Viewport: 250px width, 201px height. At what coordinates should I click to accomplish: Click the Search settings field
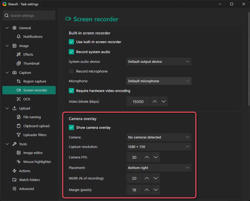click(29, 16)
